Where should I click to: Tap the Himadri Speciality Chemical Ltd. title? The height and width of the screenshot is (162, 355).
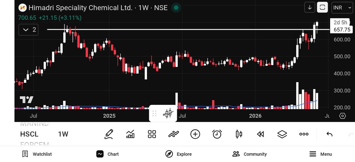pos(80,8)
